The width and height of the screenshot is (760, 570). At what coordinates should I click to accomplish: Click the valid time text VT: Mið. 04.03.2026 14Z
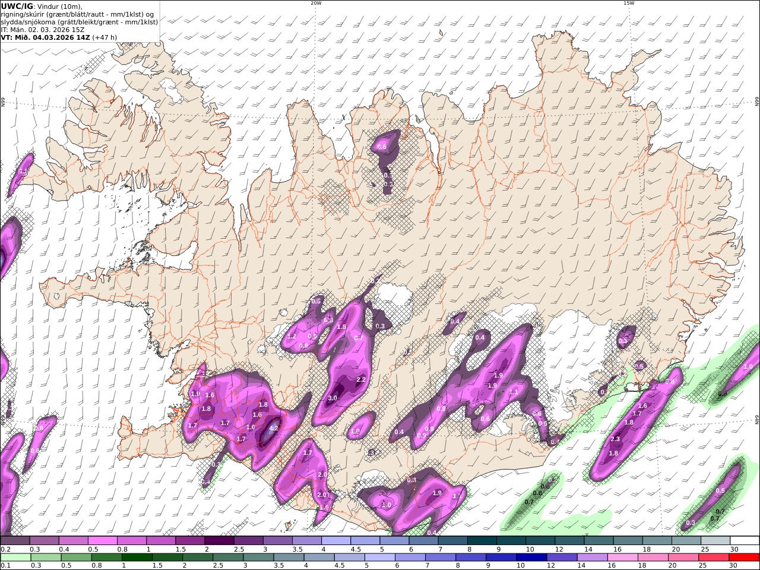tap(45, 37)
